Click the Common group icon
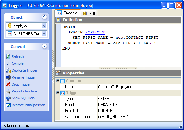Viewport: 184px width, 130px height. click(62, 81)
